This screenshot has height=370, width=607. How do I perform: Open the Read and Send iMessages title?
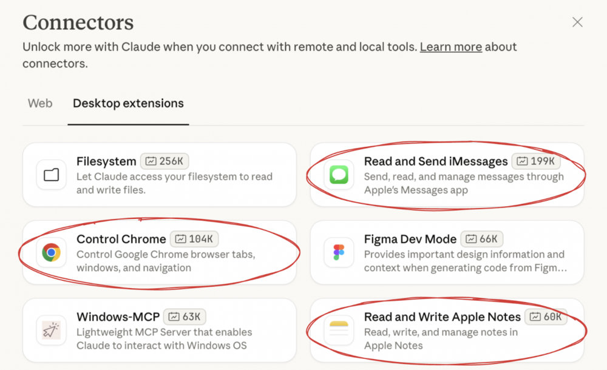(x=435, y=161)
